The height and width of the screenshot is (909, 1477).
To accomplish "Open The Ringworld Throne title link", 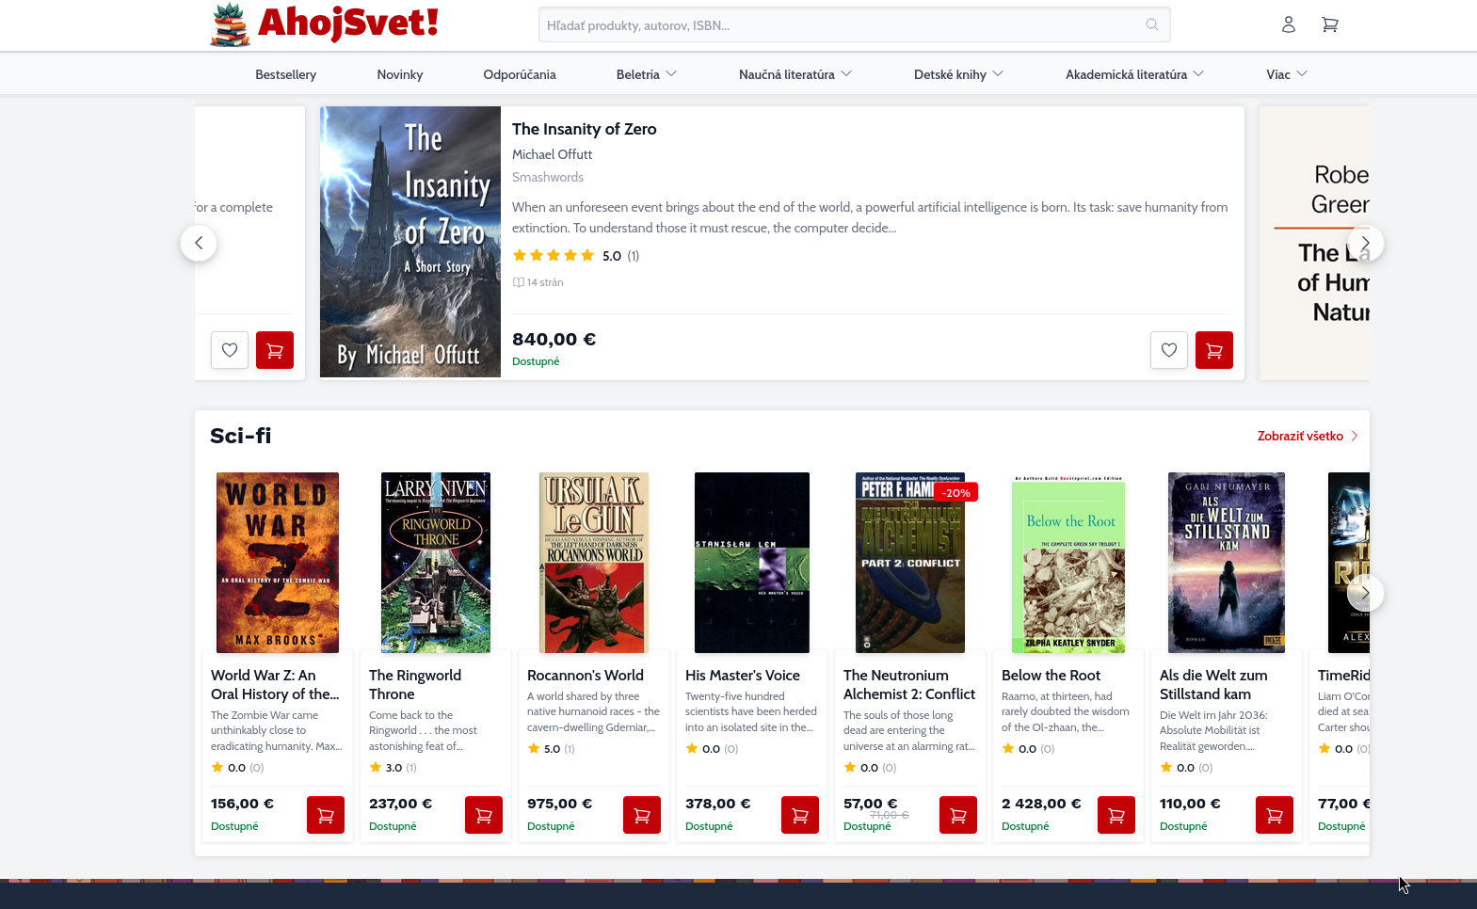I will coord(414,684).
